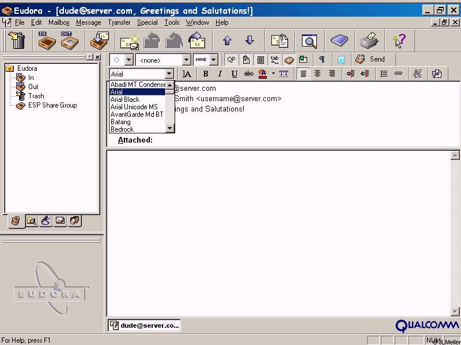Click the Forward message toolbar icon
The width and height of the screenshot is (461, 345).
pyautogui.click(x=197, y=40)
